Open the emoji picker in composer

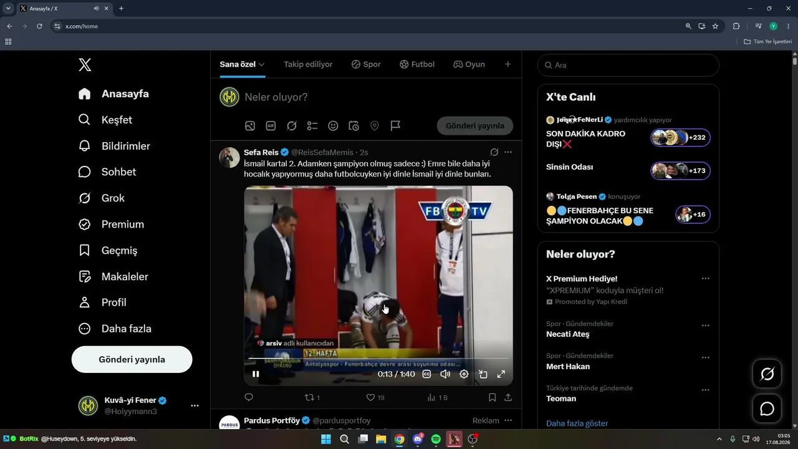[333, 126]
